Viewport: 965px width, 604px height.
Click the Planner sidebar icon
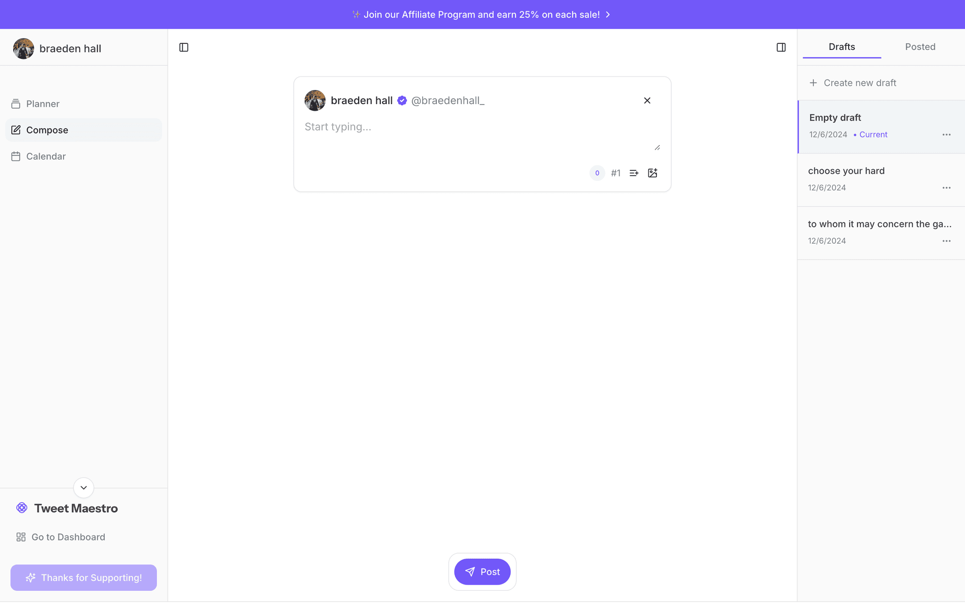[x=16, y=104]
